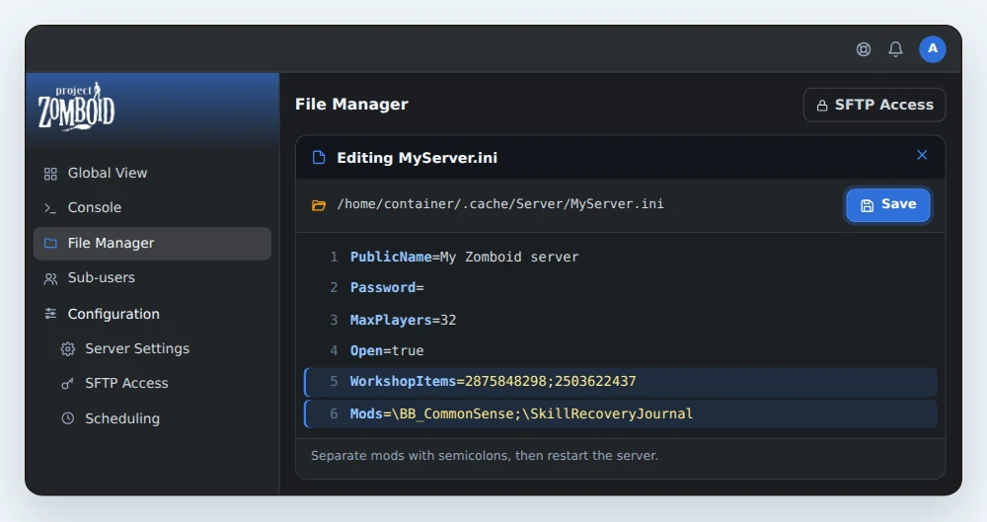
Task: Click the file icon beside Editing MyServer.ini
Action: [x=319, y=158]
